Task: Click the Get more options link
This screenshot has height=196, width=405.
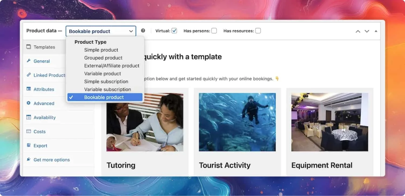Action: click(x=52, y=160)
